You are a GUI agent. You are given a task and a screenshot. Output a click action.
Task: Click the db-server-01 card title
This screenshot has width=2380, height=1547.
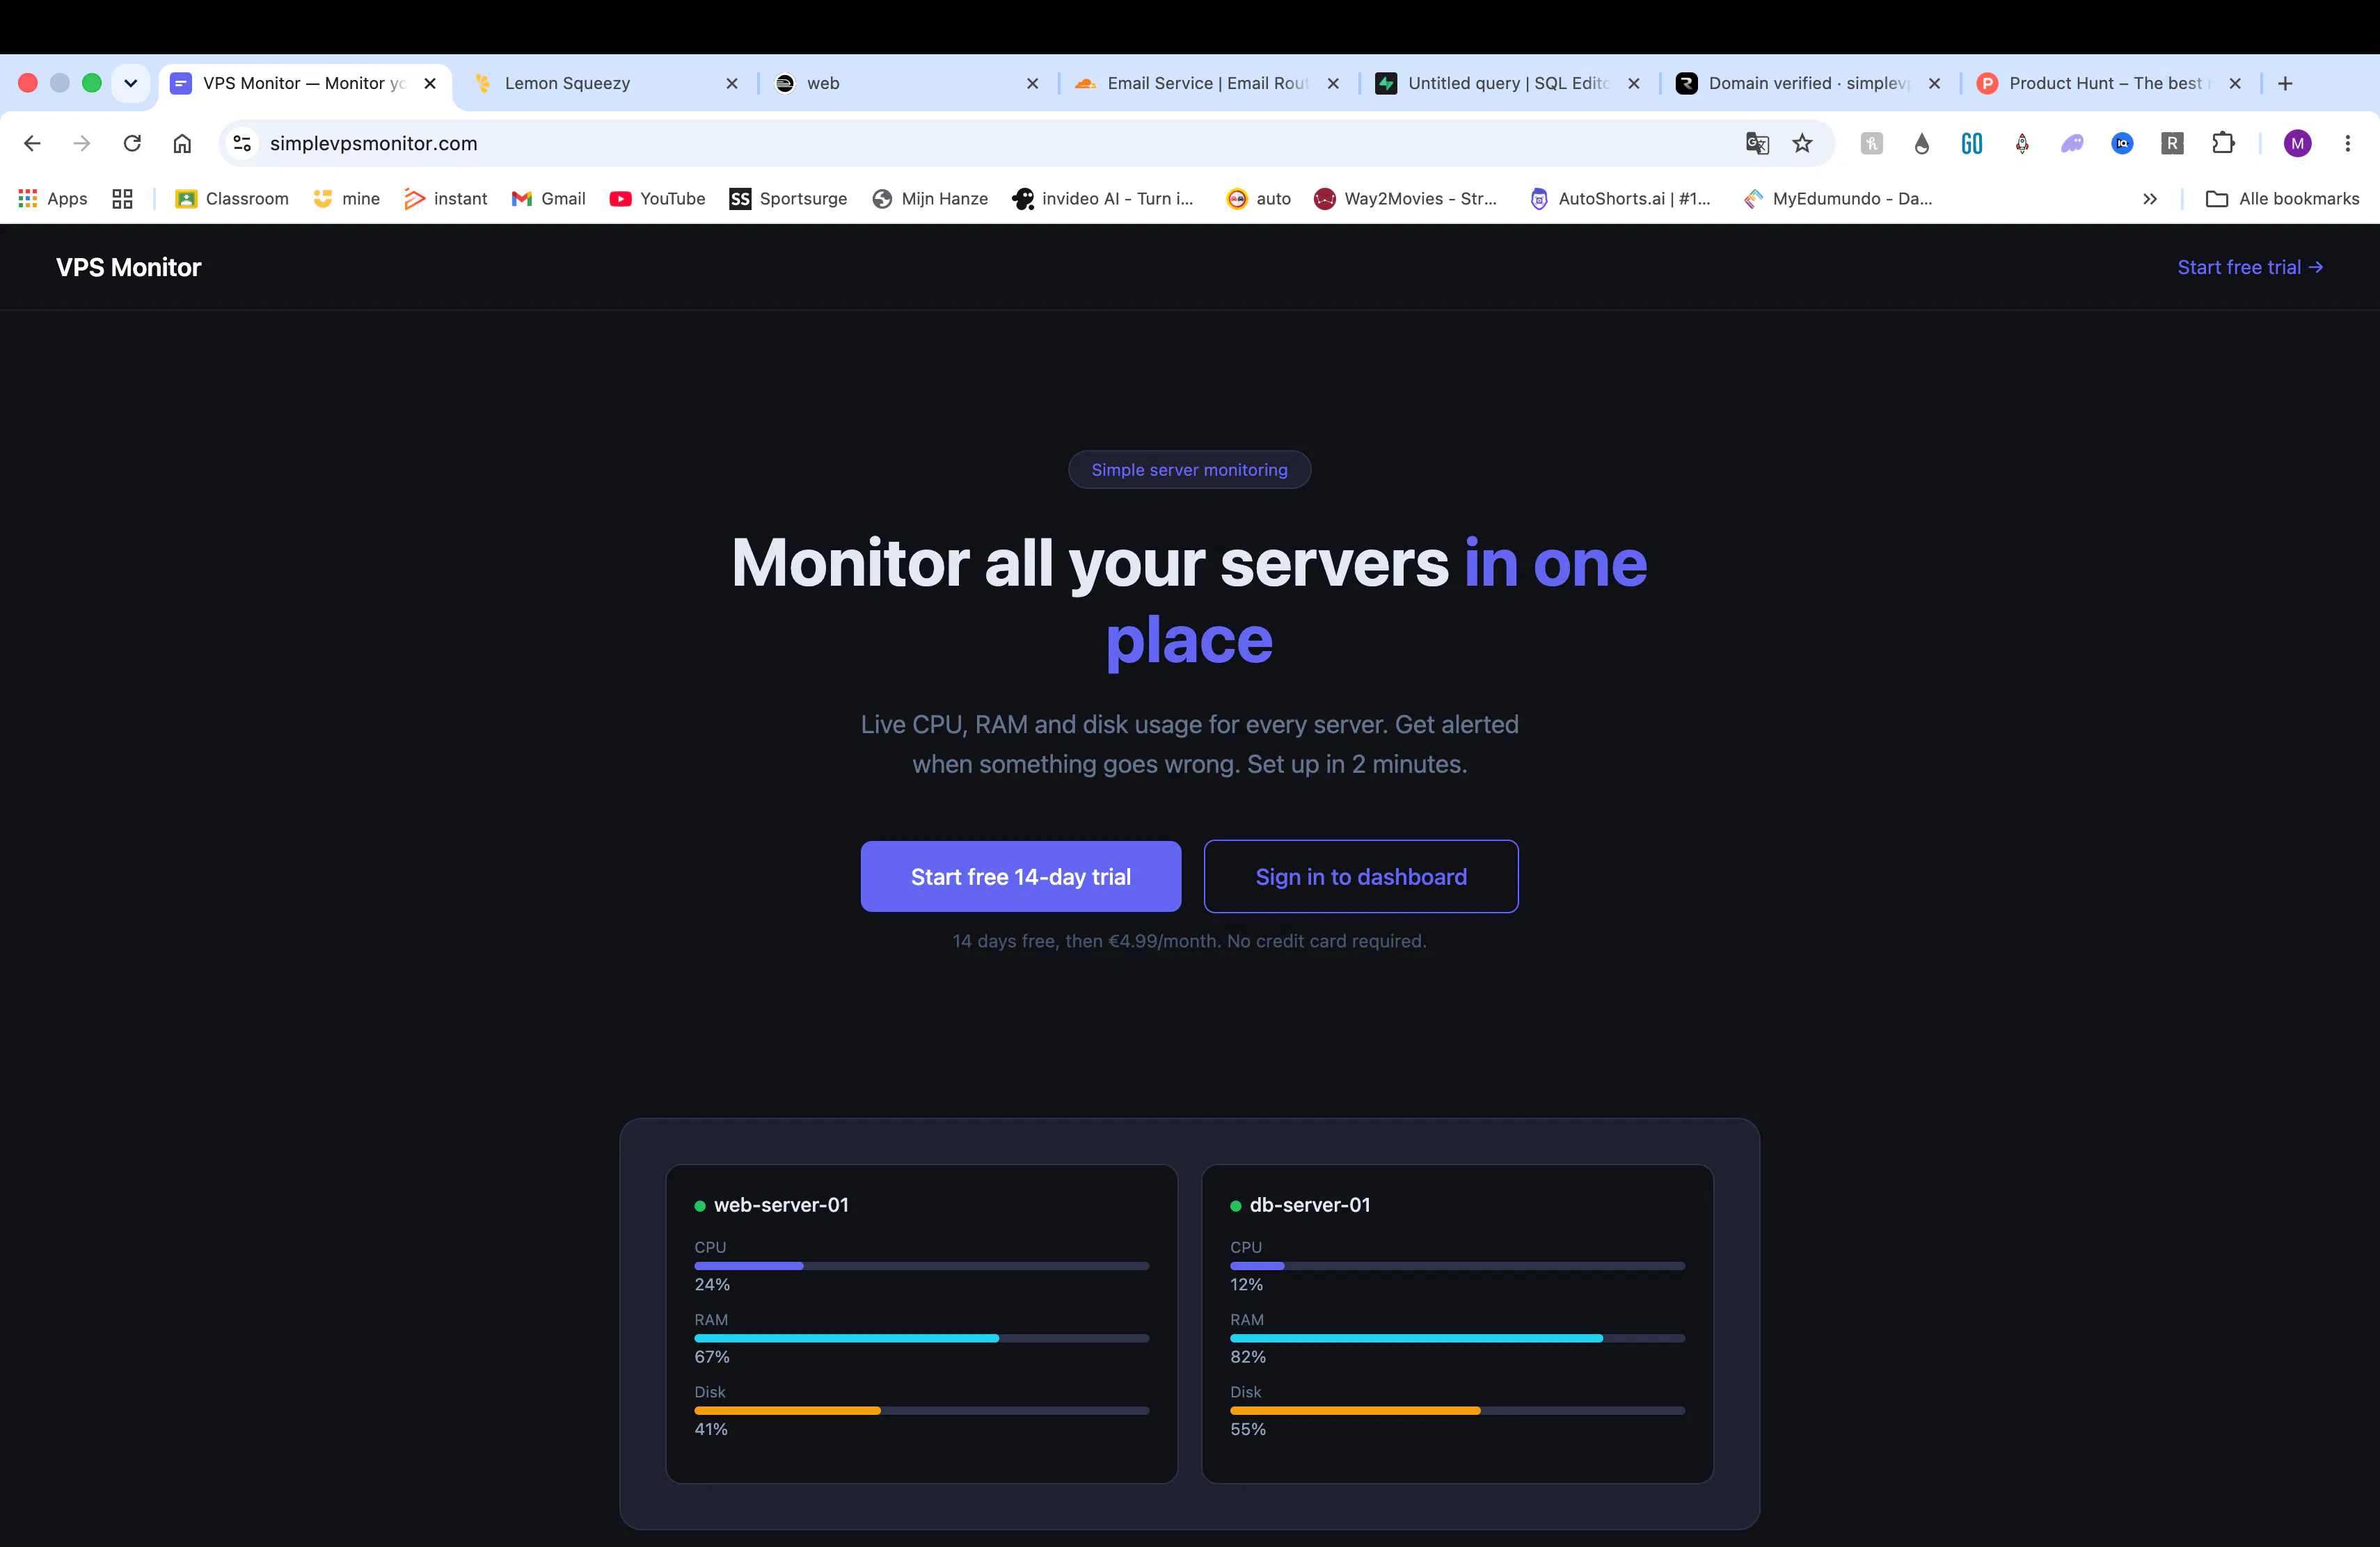(1309, 1205)
